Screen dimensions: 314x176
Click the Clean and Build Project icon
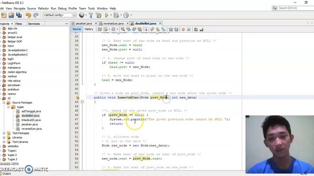pos(99,15)
